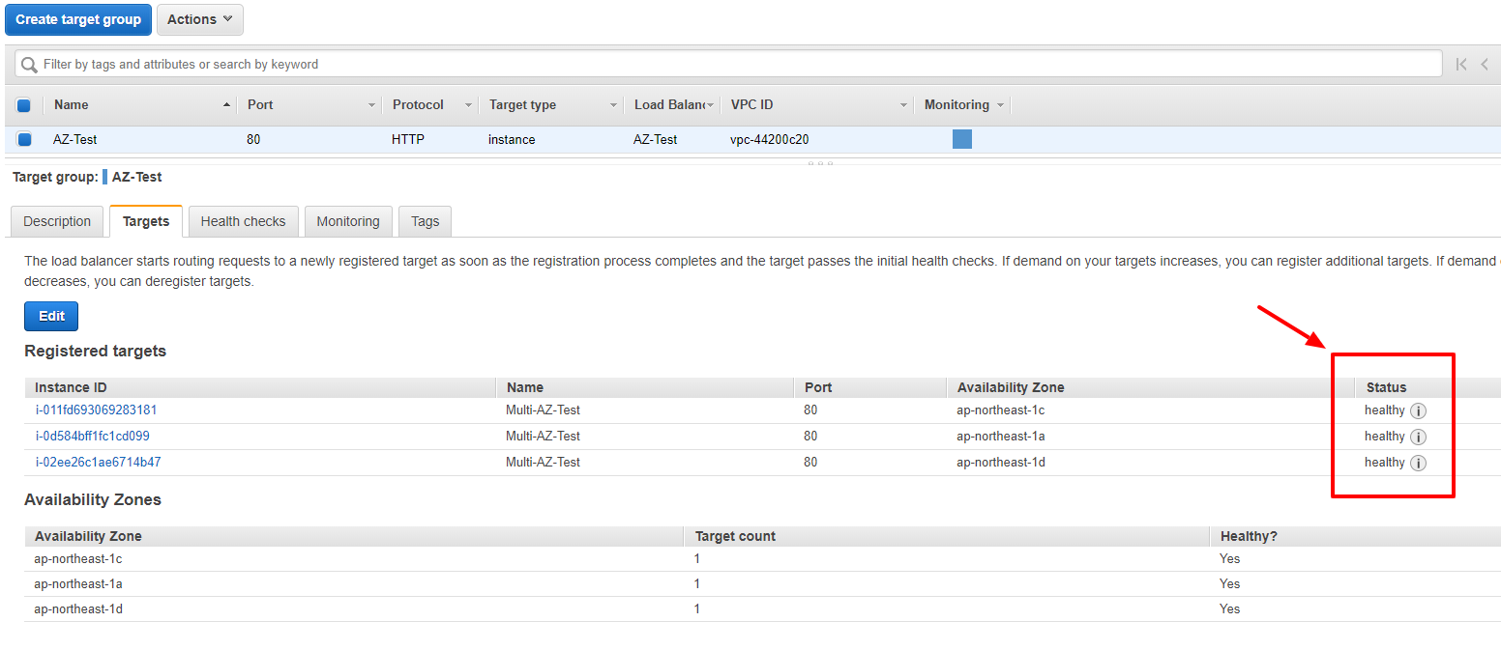
Task: Click the pane resize handle dots above Target group
Action: coord(820,162)
